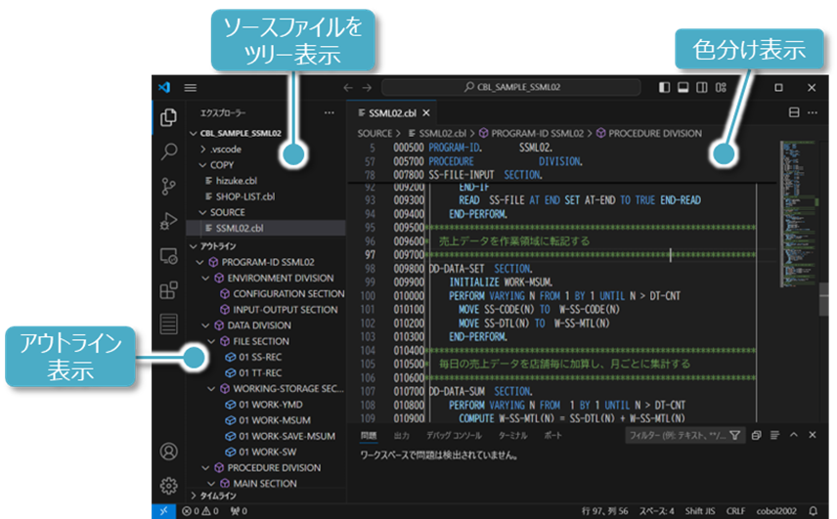This screenshot has height=519, width=837.
Task: Open the Accounts icon in activity bar
Action: click(x=169, y=451)
